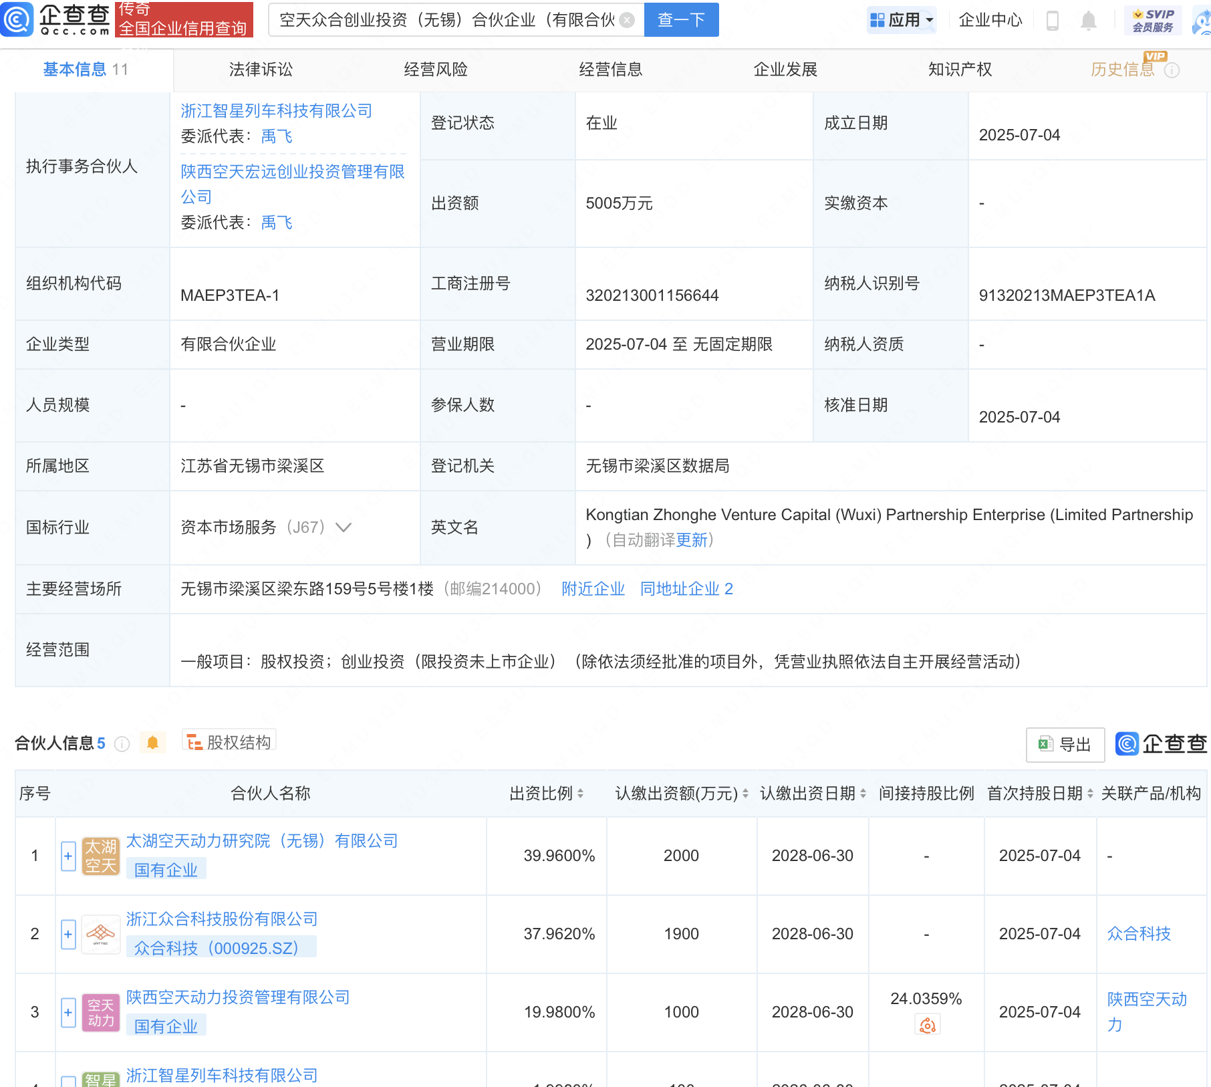Screen dimensions: 1211x1087
Task: Click the 查一下 search button
Action: (681, 20)
